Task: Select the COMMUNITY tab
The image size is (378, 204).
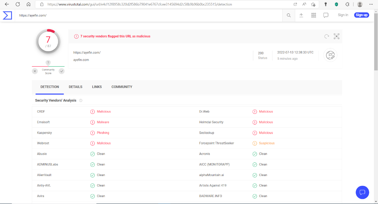Action: pos(122,87)
